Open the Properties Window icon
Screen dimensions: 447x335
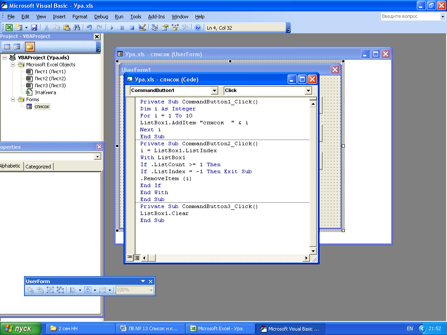click(x=165, y=27)
